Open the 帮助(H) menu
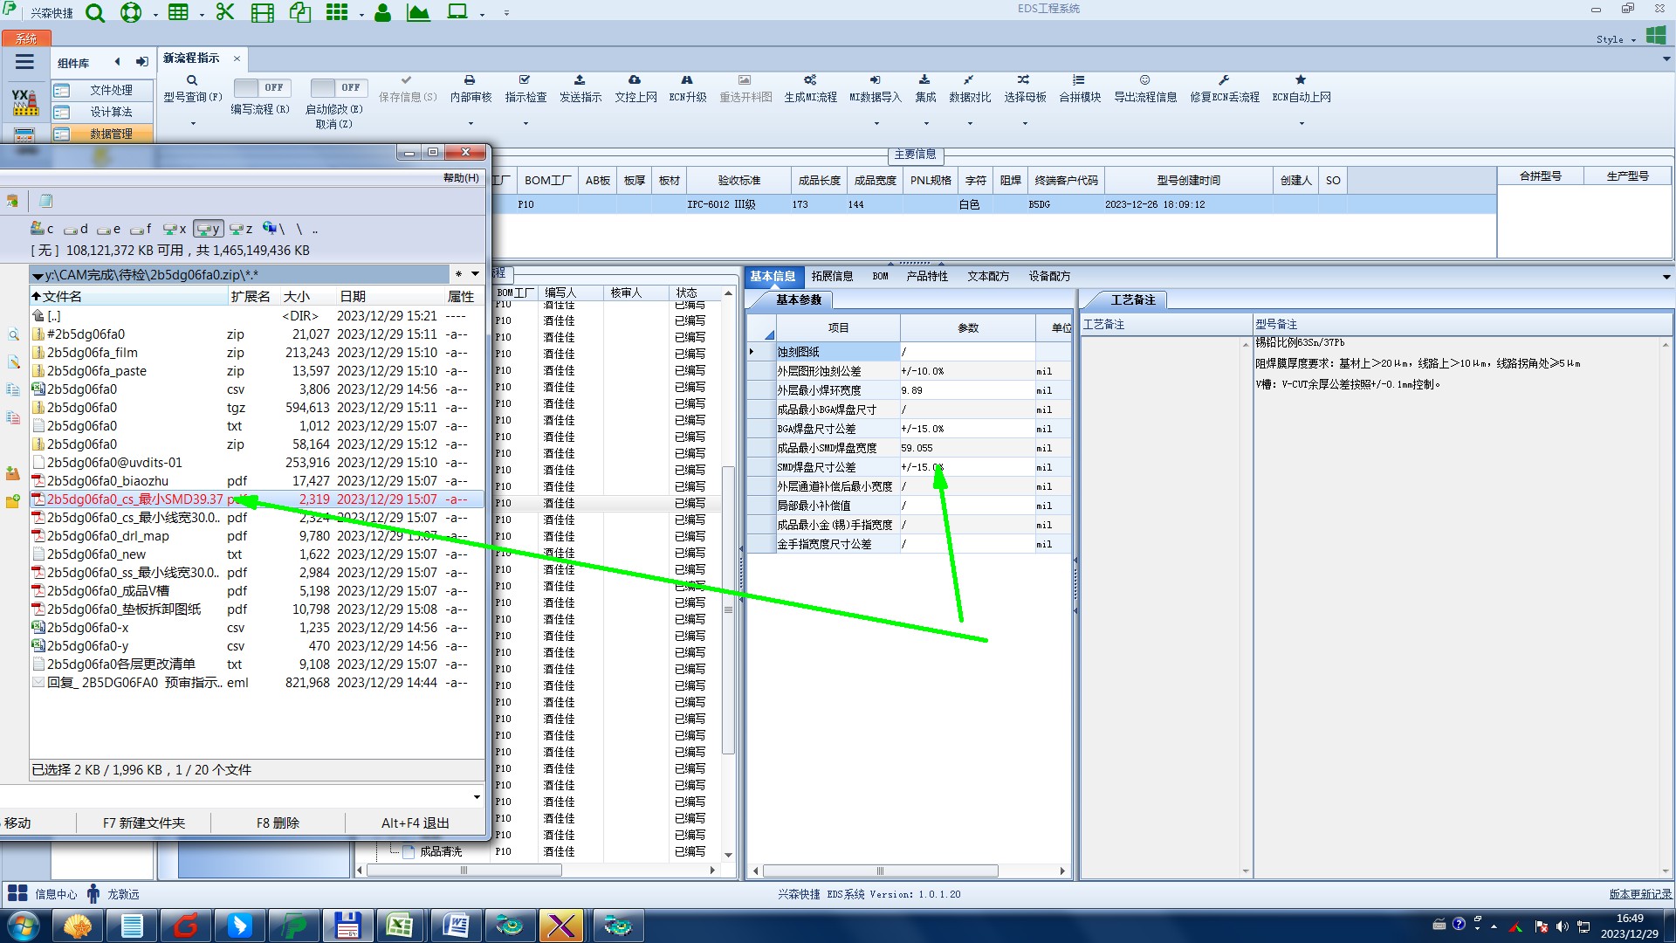This screenshot has width=1676, height=943. (x=460, y=178)
